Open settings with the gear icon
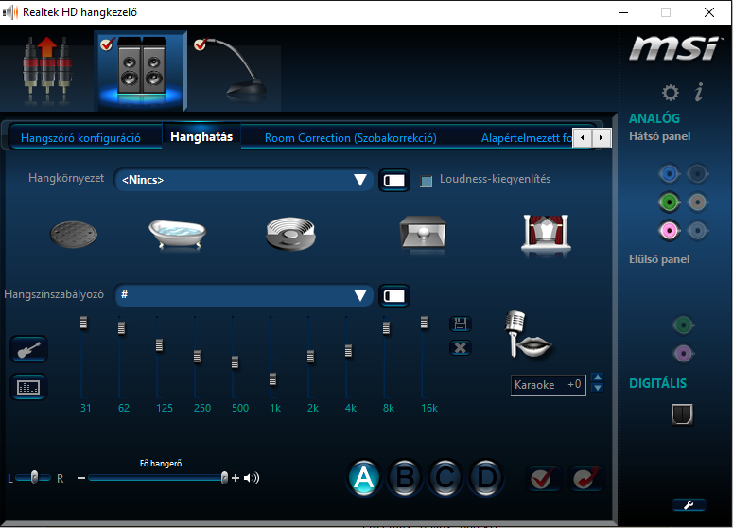 pos(671,92)
